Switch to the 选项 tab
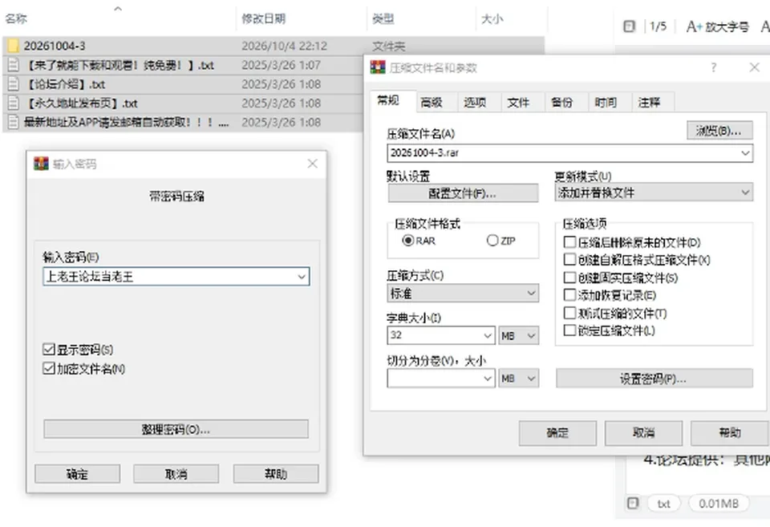Screen dimensions: 770x527 475,102
